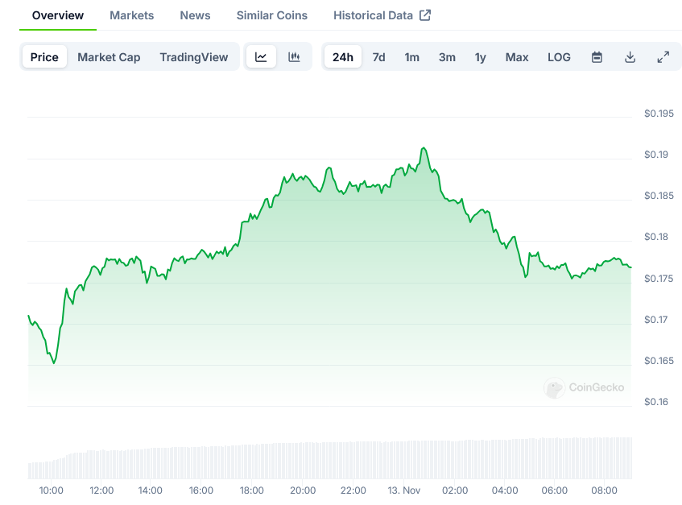
Task: Open the Markets tab
Action: 131,15
